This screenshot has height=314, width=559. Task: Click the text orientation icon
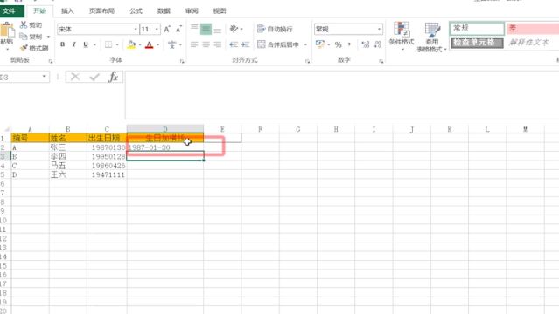(x=234, y=29)
